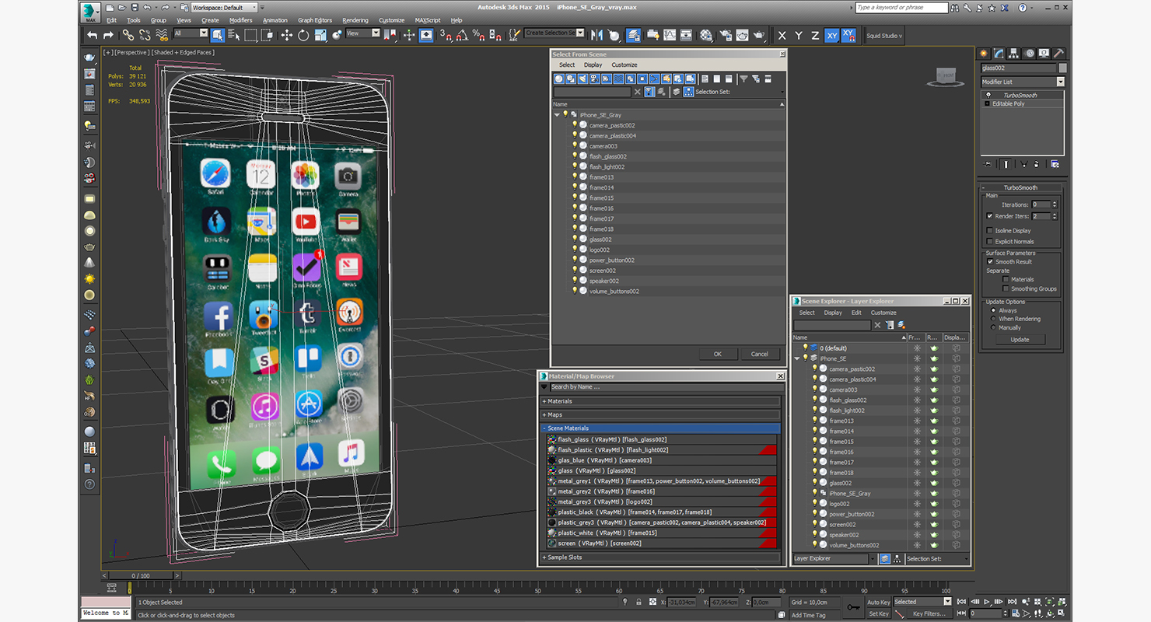Screen dimensions: 1151x622
Task: Open the Create Selection Set dropdown
Action: click(x=555, y=33)
